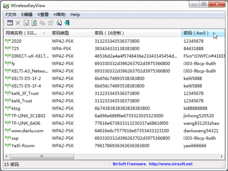228x171 pixels.
Task: Select the kelti_Trust network row
Action: point(114,101)
